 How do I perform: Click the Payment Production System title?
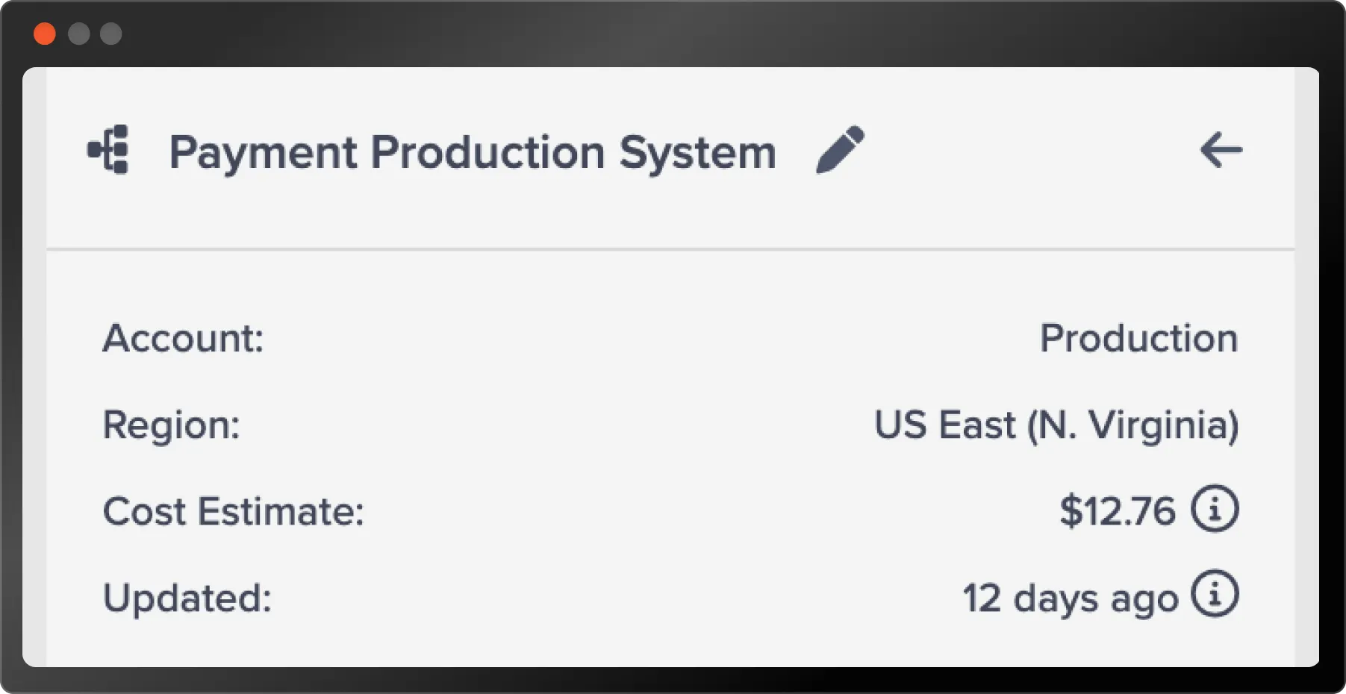point(473,152)
